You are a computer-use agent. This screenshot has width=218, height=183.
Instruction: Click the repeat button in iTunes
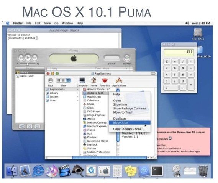[37, 126]
